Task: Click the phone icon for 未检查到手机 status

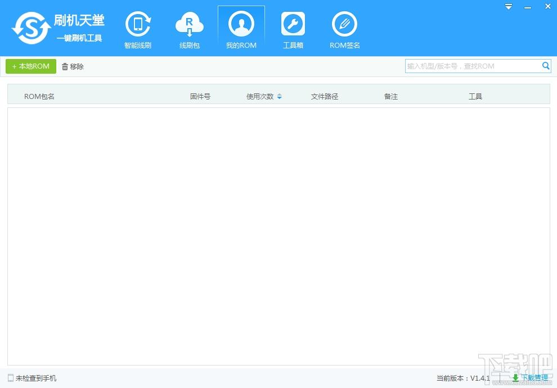Action: (x=11, y=378)
